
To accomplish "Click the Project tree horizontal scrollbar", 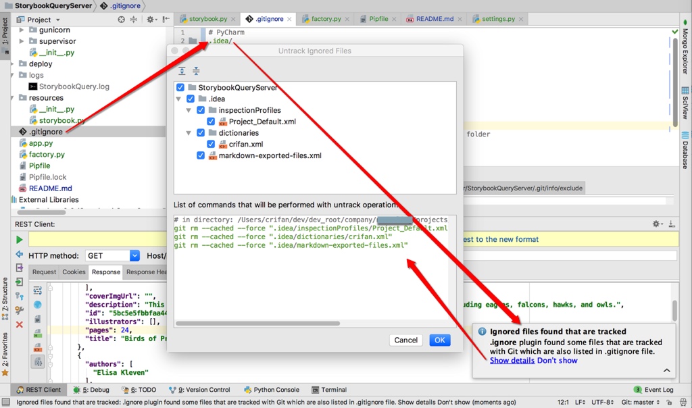I will 41,212.
